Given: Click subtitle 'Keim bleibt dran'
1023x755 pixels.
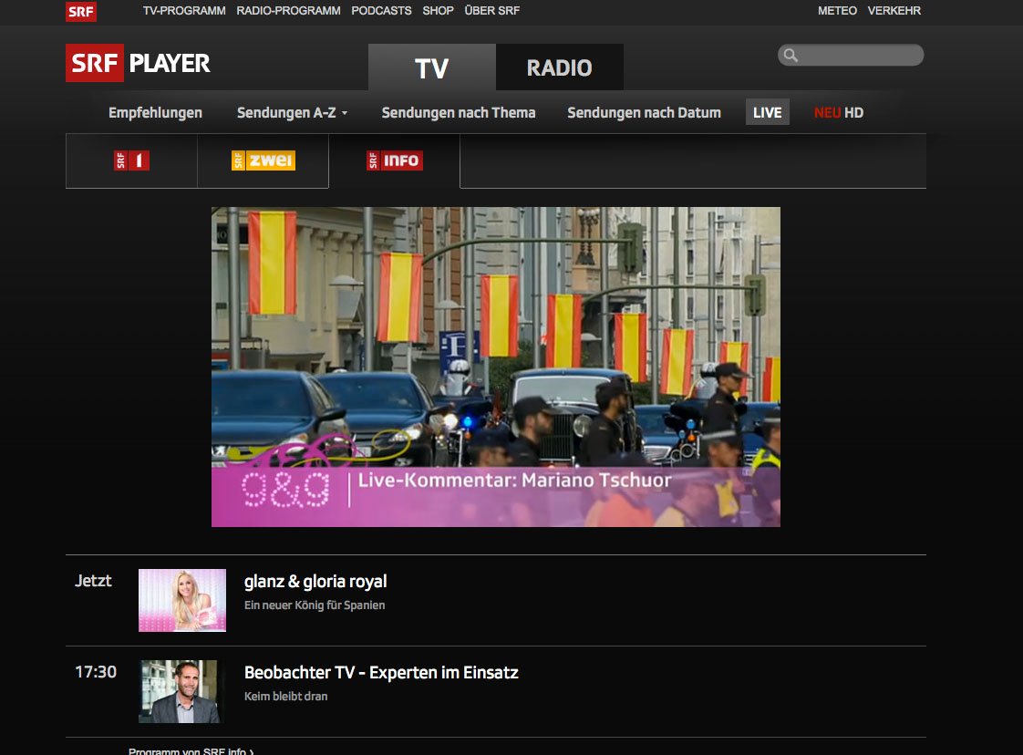Looking at the screenshot, I should tap(285, 697).
